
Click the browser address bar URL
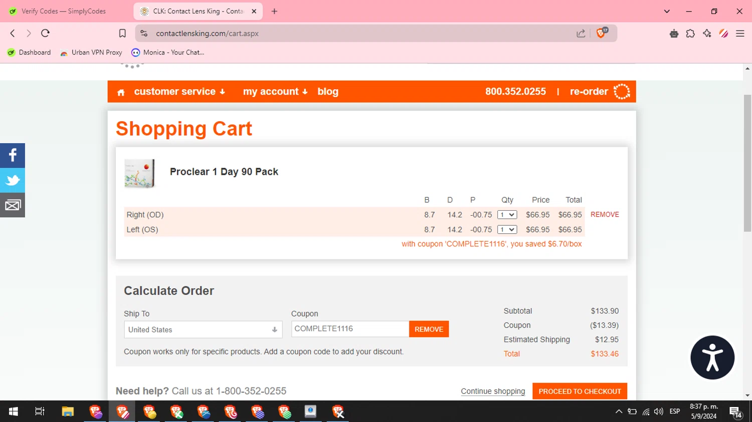pos(207,34)
